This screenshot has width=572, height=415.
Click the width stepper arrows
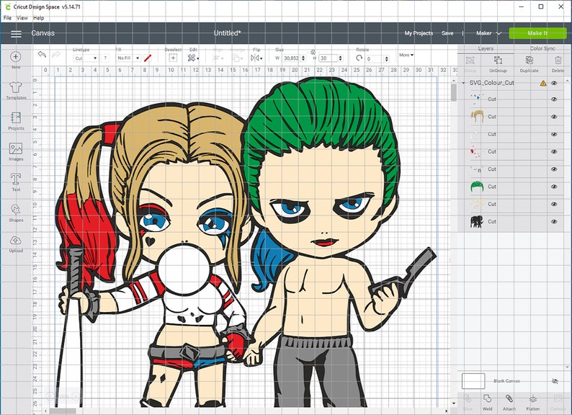[x=303, y=58]
